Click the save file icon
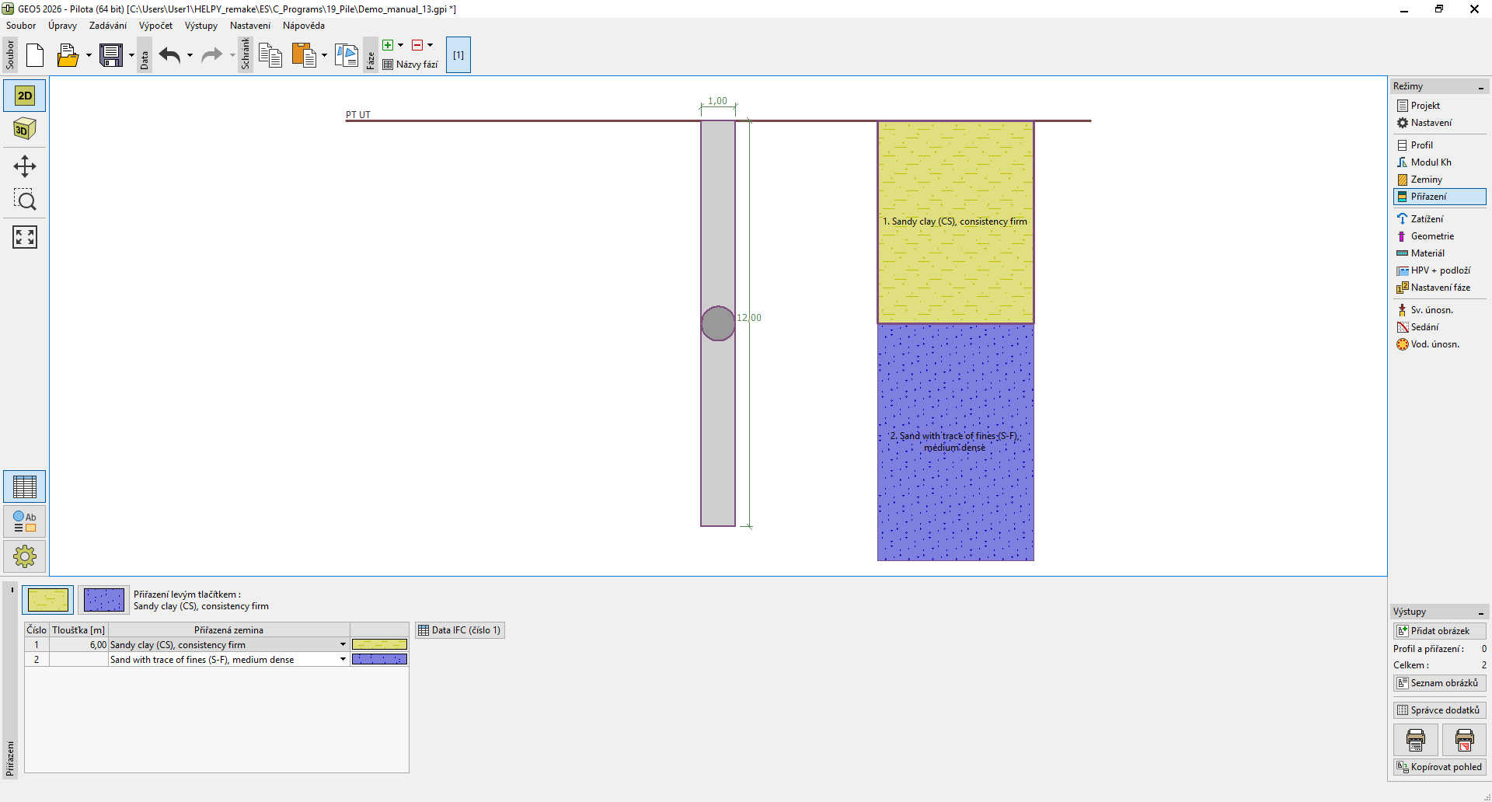This screenshot has width=1492, height=802. click(x=111, y=55)
